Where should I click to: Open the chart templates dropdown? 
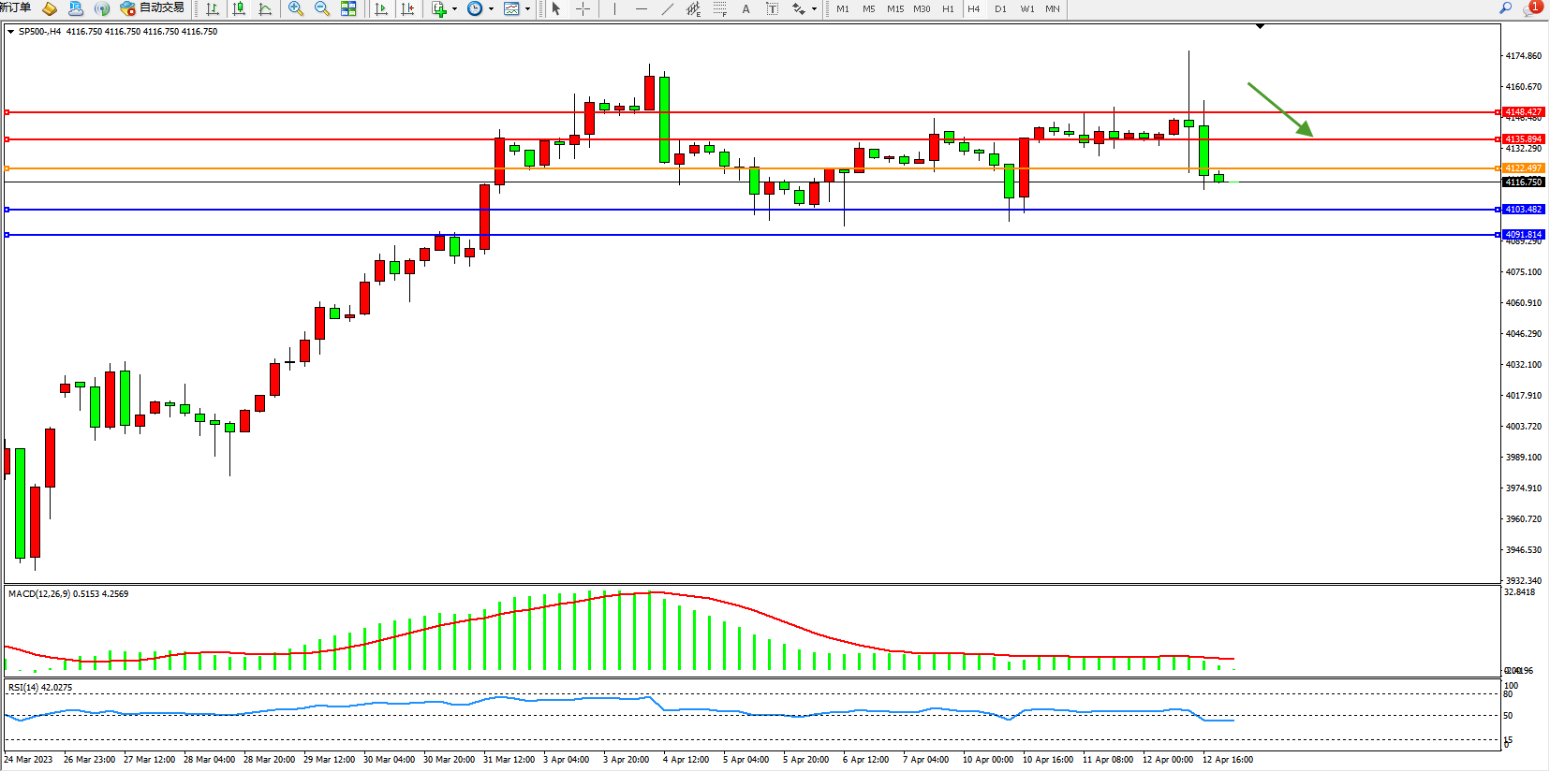pos(527,9)
